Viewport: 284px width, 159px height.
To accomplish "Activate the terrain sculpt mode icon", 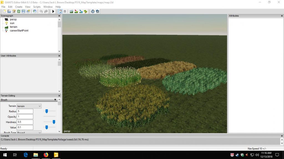I will click(x=71, y=11).
